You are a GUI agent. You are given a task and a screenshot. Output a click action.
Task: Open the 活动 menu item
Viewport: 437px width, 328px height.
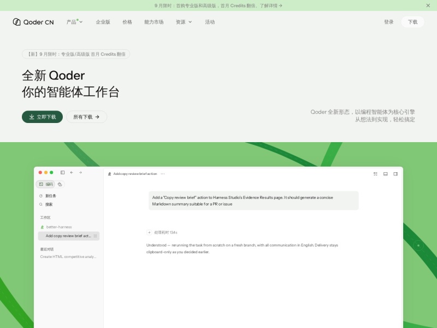(x=210, y=22)
